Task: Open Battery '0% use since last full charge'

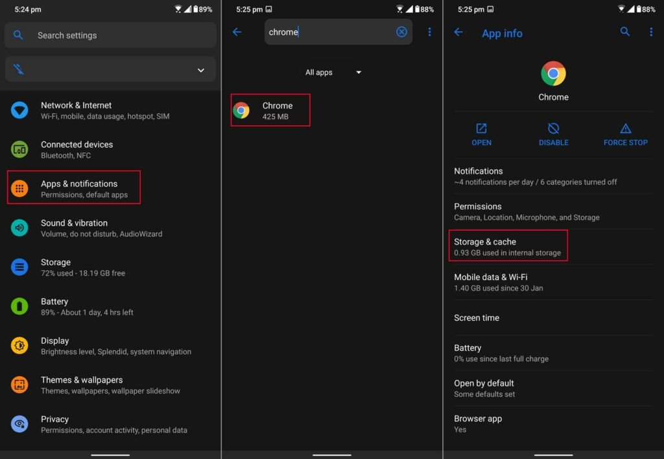Action: pyautogui.click(x=554, y=353)
